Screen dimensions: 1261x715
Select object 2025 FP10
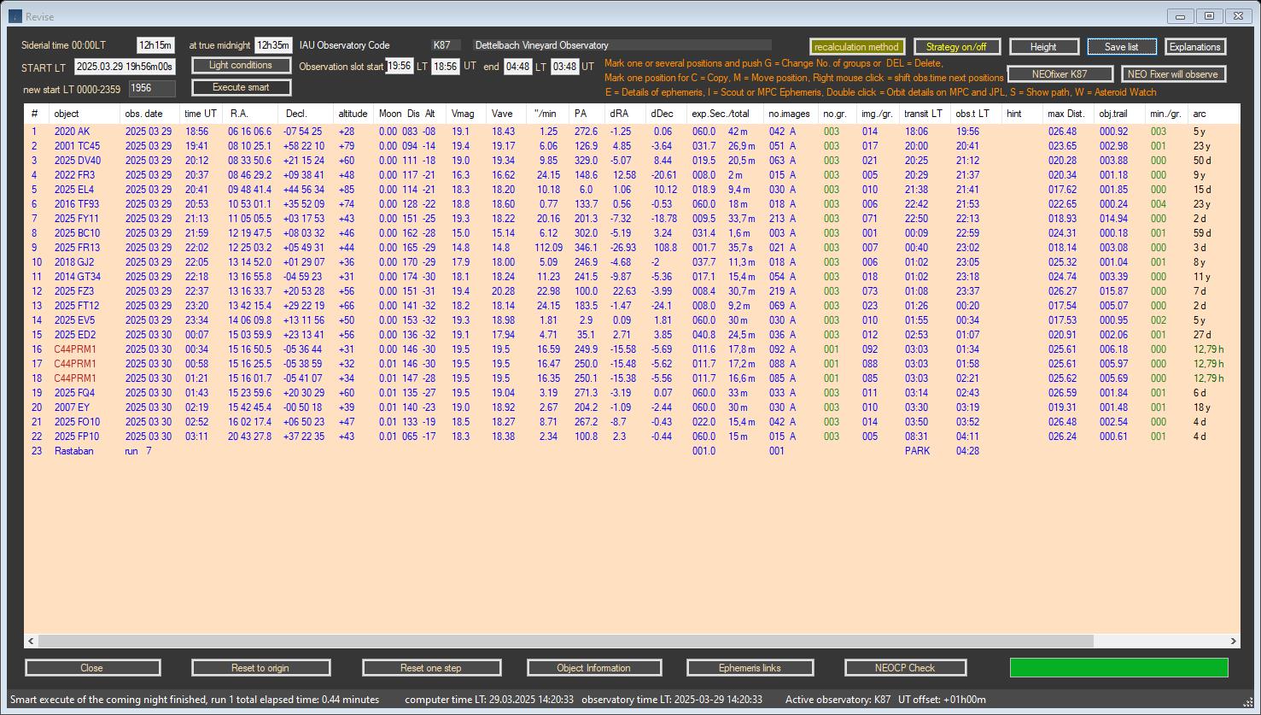pos(77,437)
